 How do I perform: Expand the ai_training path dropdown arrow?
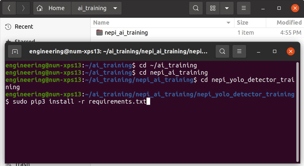(x=115, y=8)
